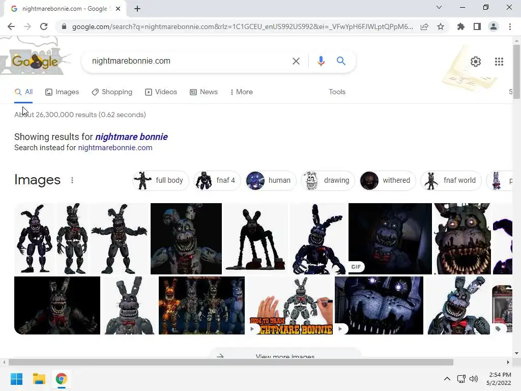521x391 pixels.
Task: Select the All results tab
Action: [23, 92]
